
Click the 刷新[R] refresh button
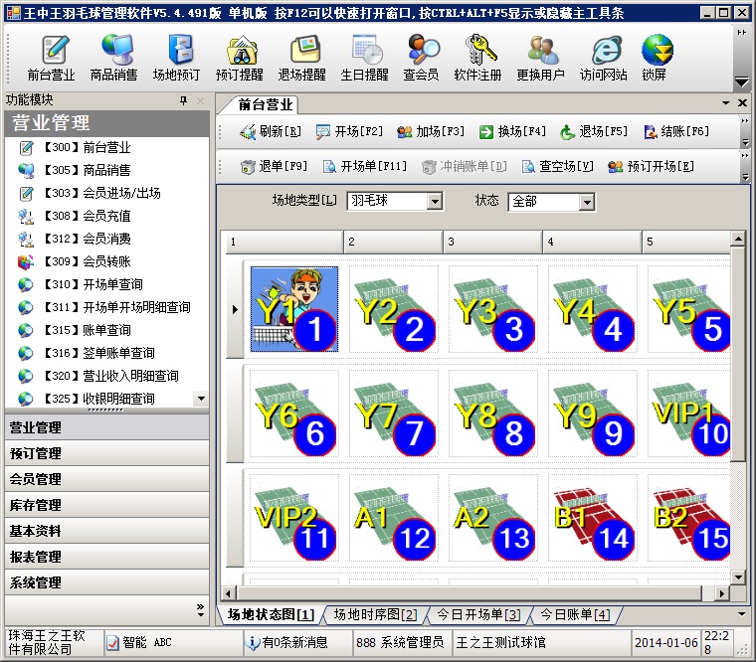coord(271,131)
